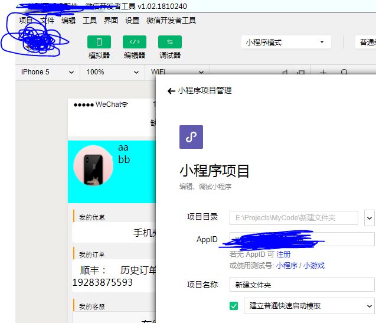Screen dimensions: 376x323
Task: Click the phone number 19283875593 in simulator
Action: pos(102,282)
